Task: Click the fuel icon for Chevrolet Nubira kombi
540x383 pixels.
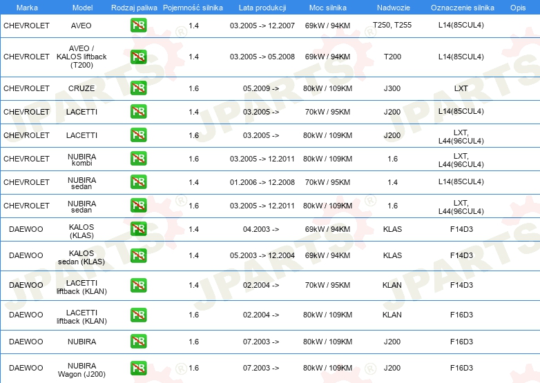Action: pos(138,159)
